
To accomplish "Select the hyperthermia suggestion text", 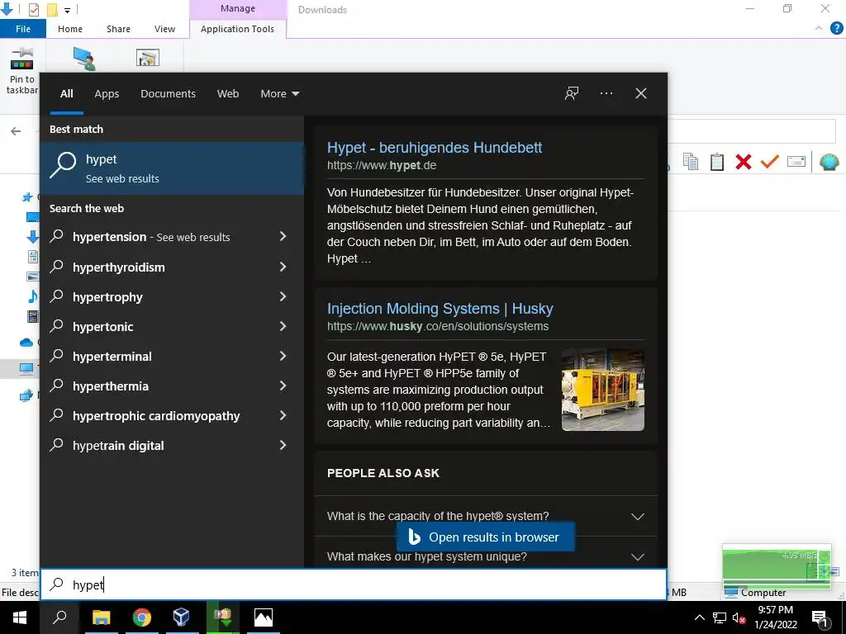I will [x=111, y=386].
